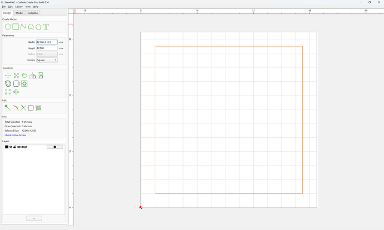Open the File menu
The height and width of the screenshot is (230, 384).
click(x=4, y=7)
